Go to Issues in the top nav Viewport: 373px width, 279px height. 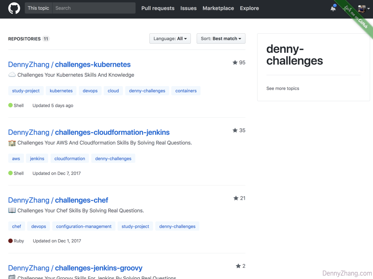pyautogui.click(x=188, y=8)
